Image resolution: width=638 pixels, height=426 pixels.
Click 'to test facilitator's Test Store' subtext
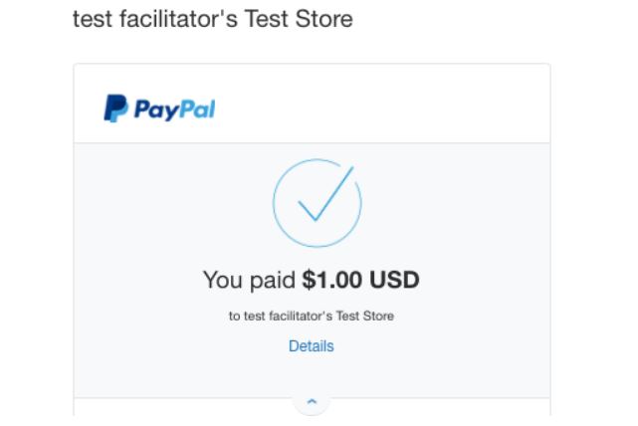pyautogui.click(x=312, y=316)
